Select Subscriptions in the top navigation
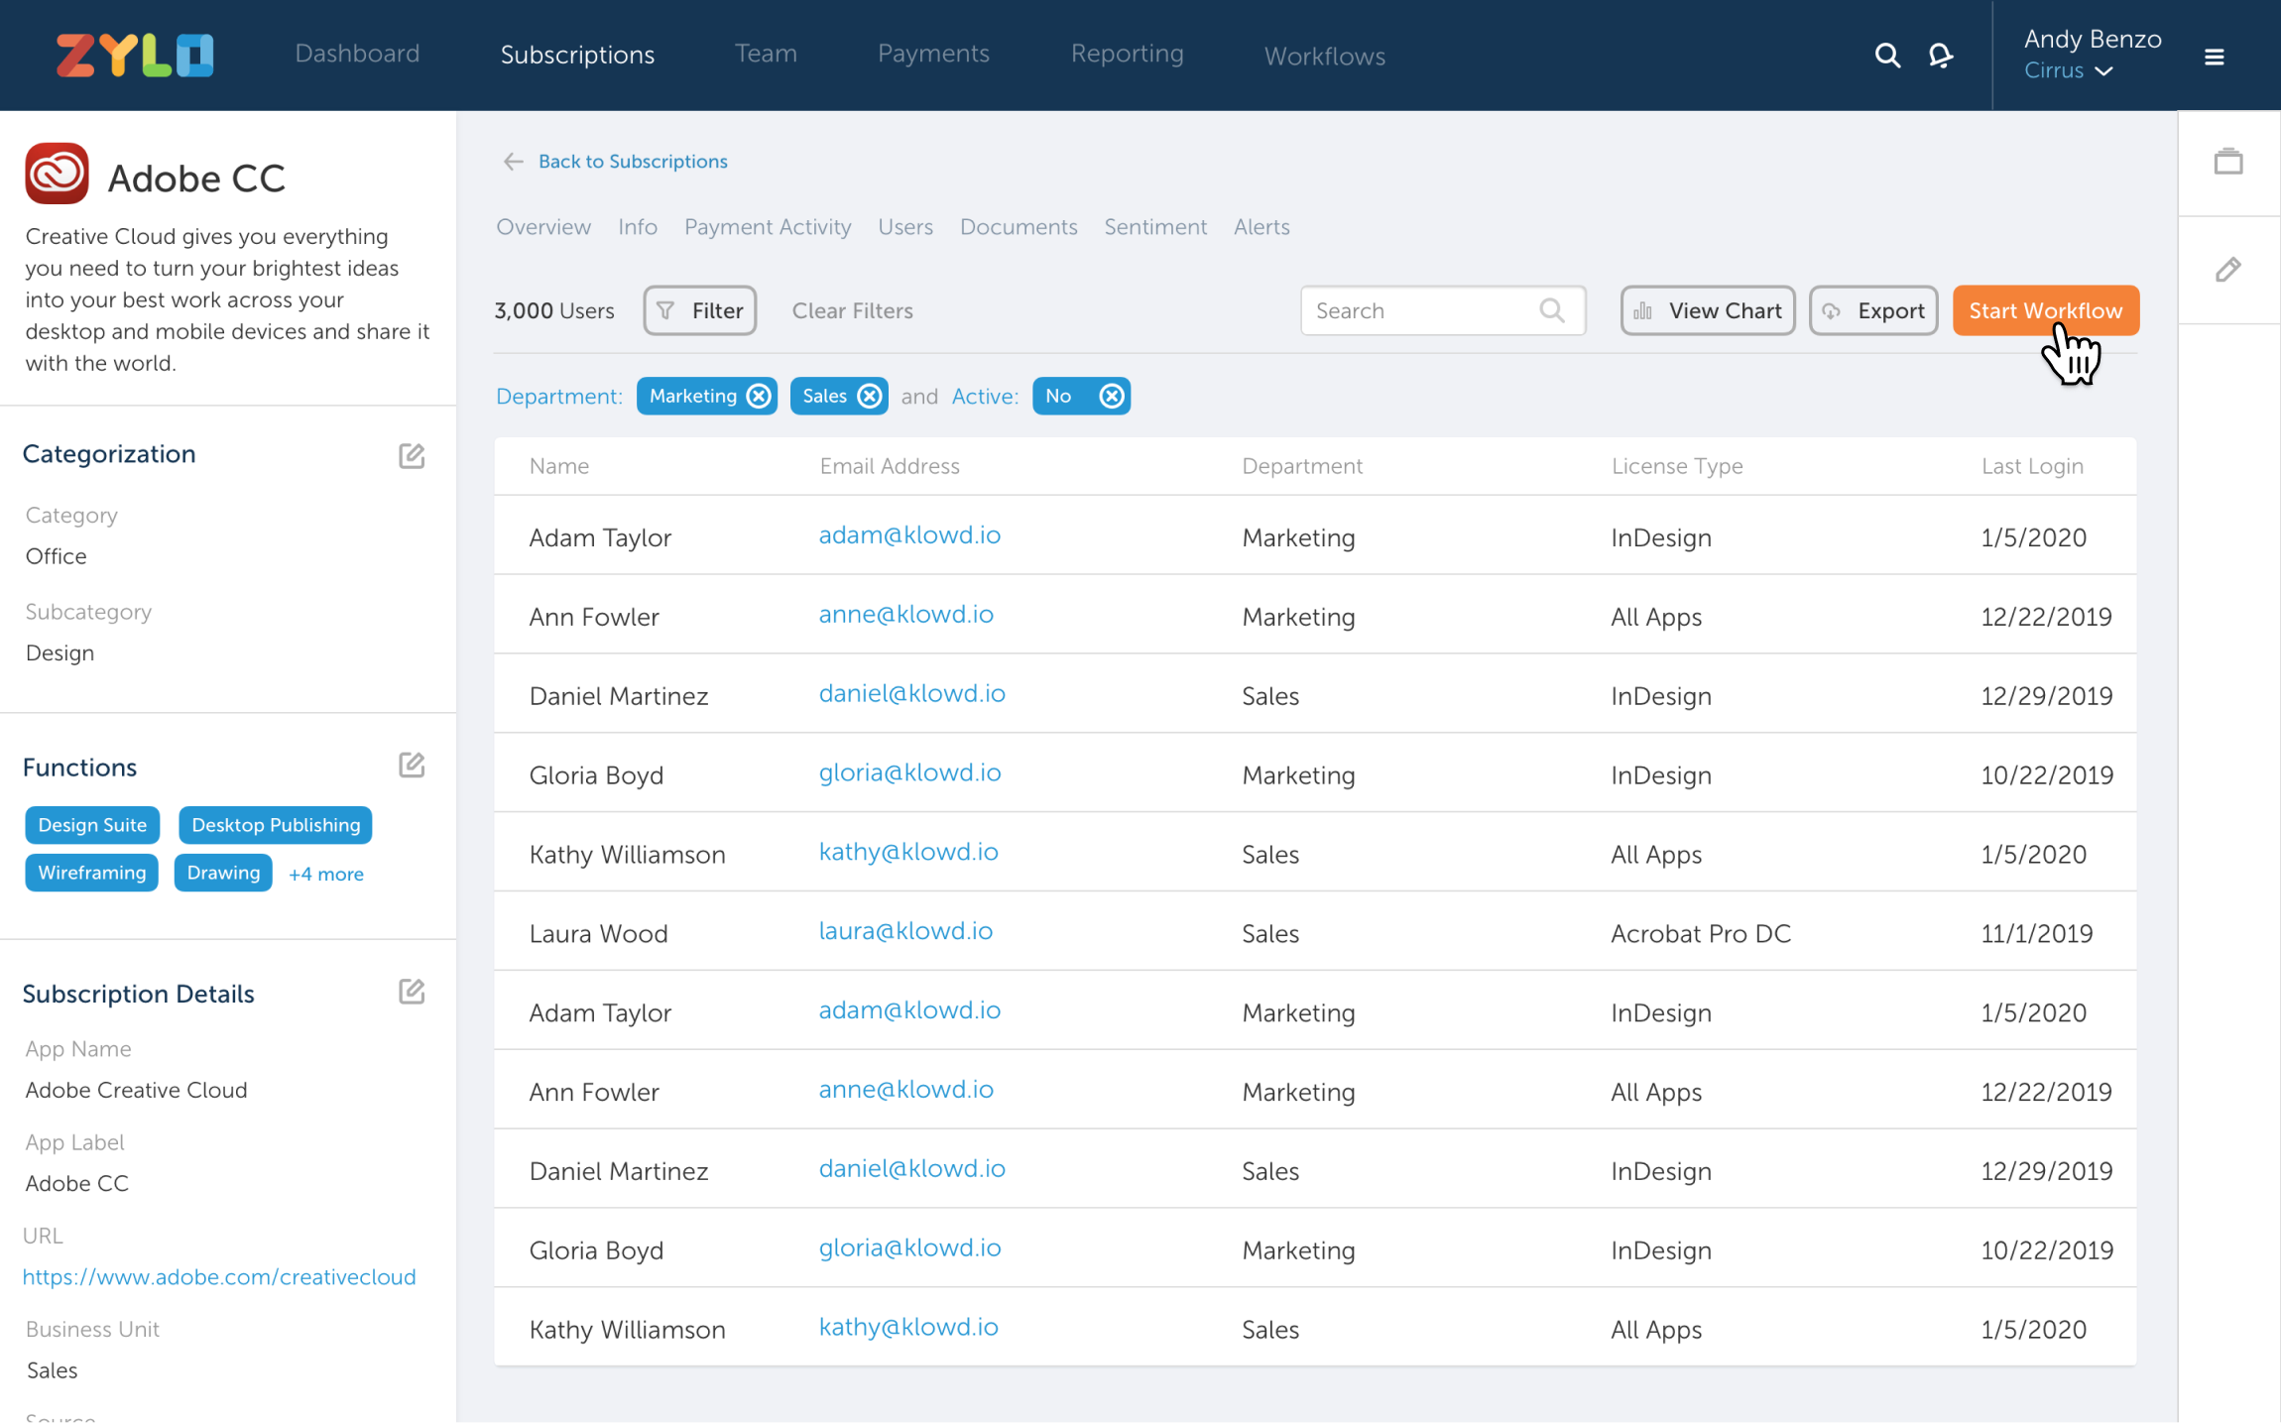This screenshot has width=2281, height=1423. [x=577, y=55]
